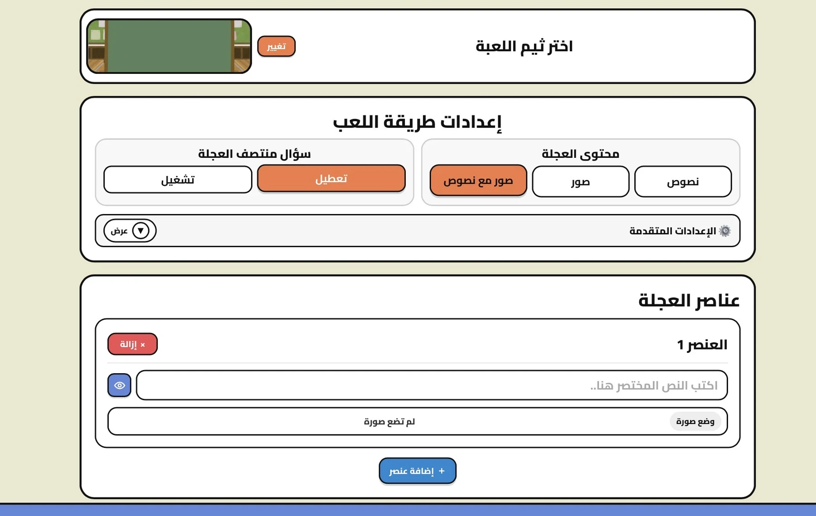Screen dimensions: 816x516
Task: Click the عناصر العجلة section title
Action: pyautogui.click(x=689, y=300)
